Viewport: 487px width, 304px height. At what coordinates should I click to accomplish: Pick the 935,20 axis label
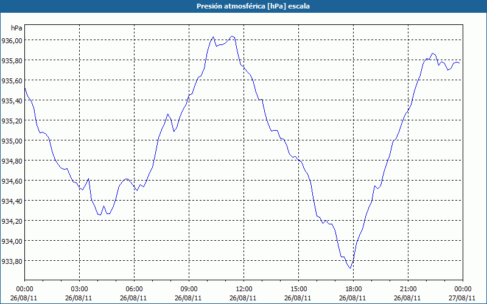(12, 120)
